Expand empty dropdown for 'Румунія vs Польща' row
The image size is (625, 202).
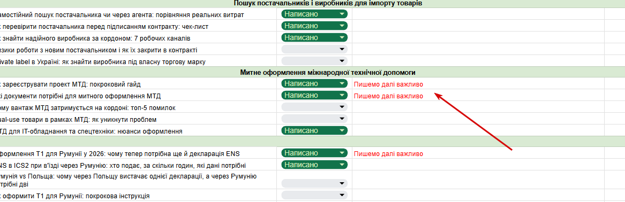314,183
